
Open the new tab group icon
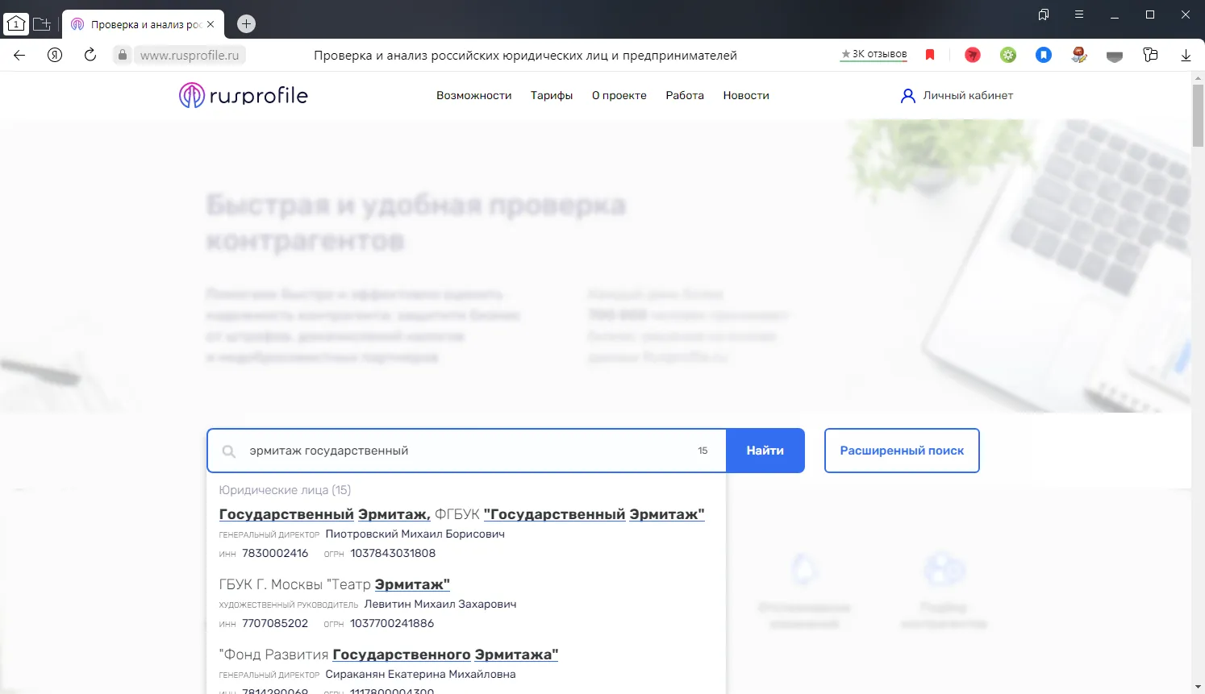(42, 24)
